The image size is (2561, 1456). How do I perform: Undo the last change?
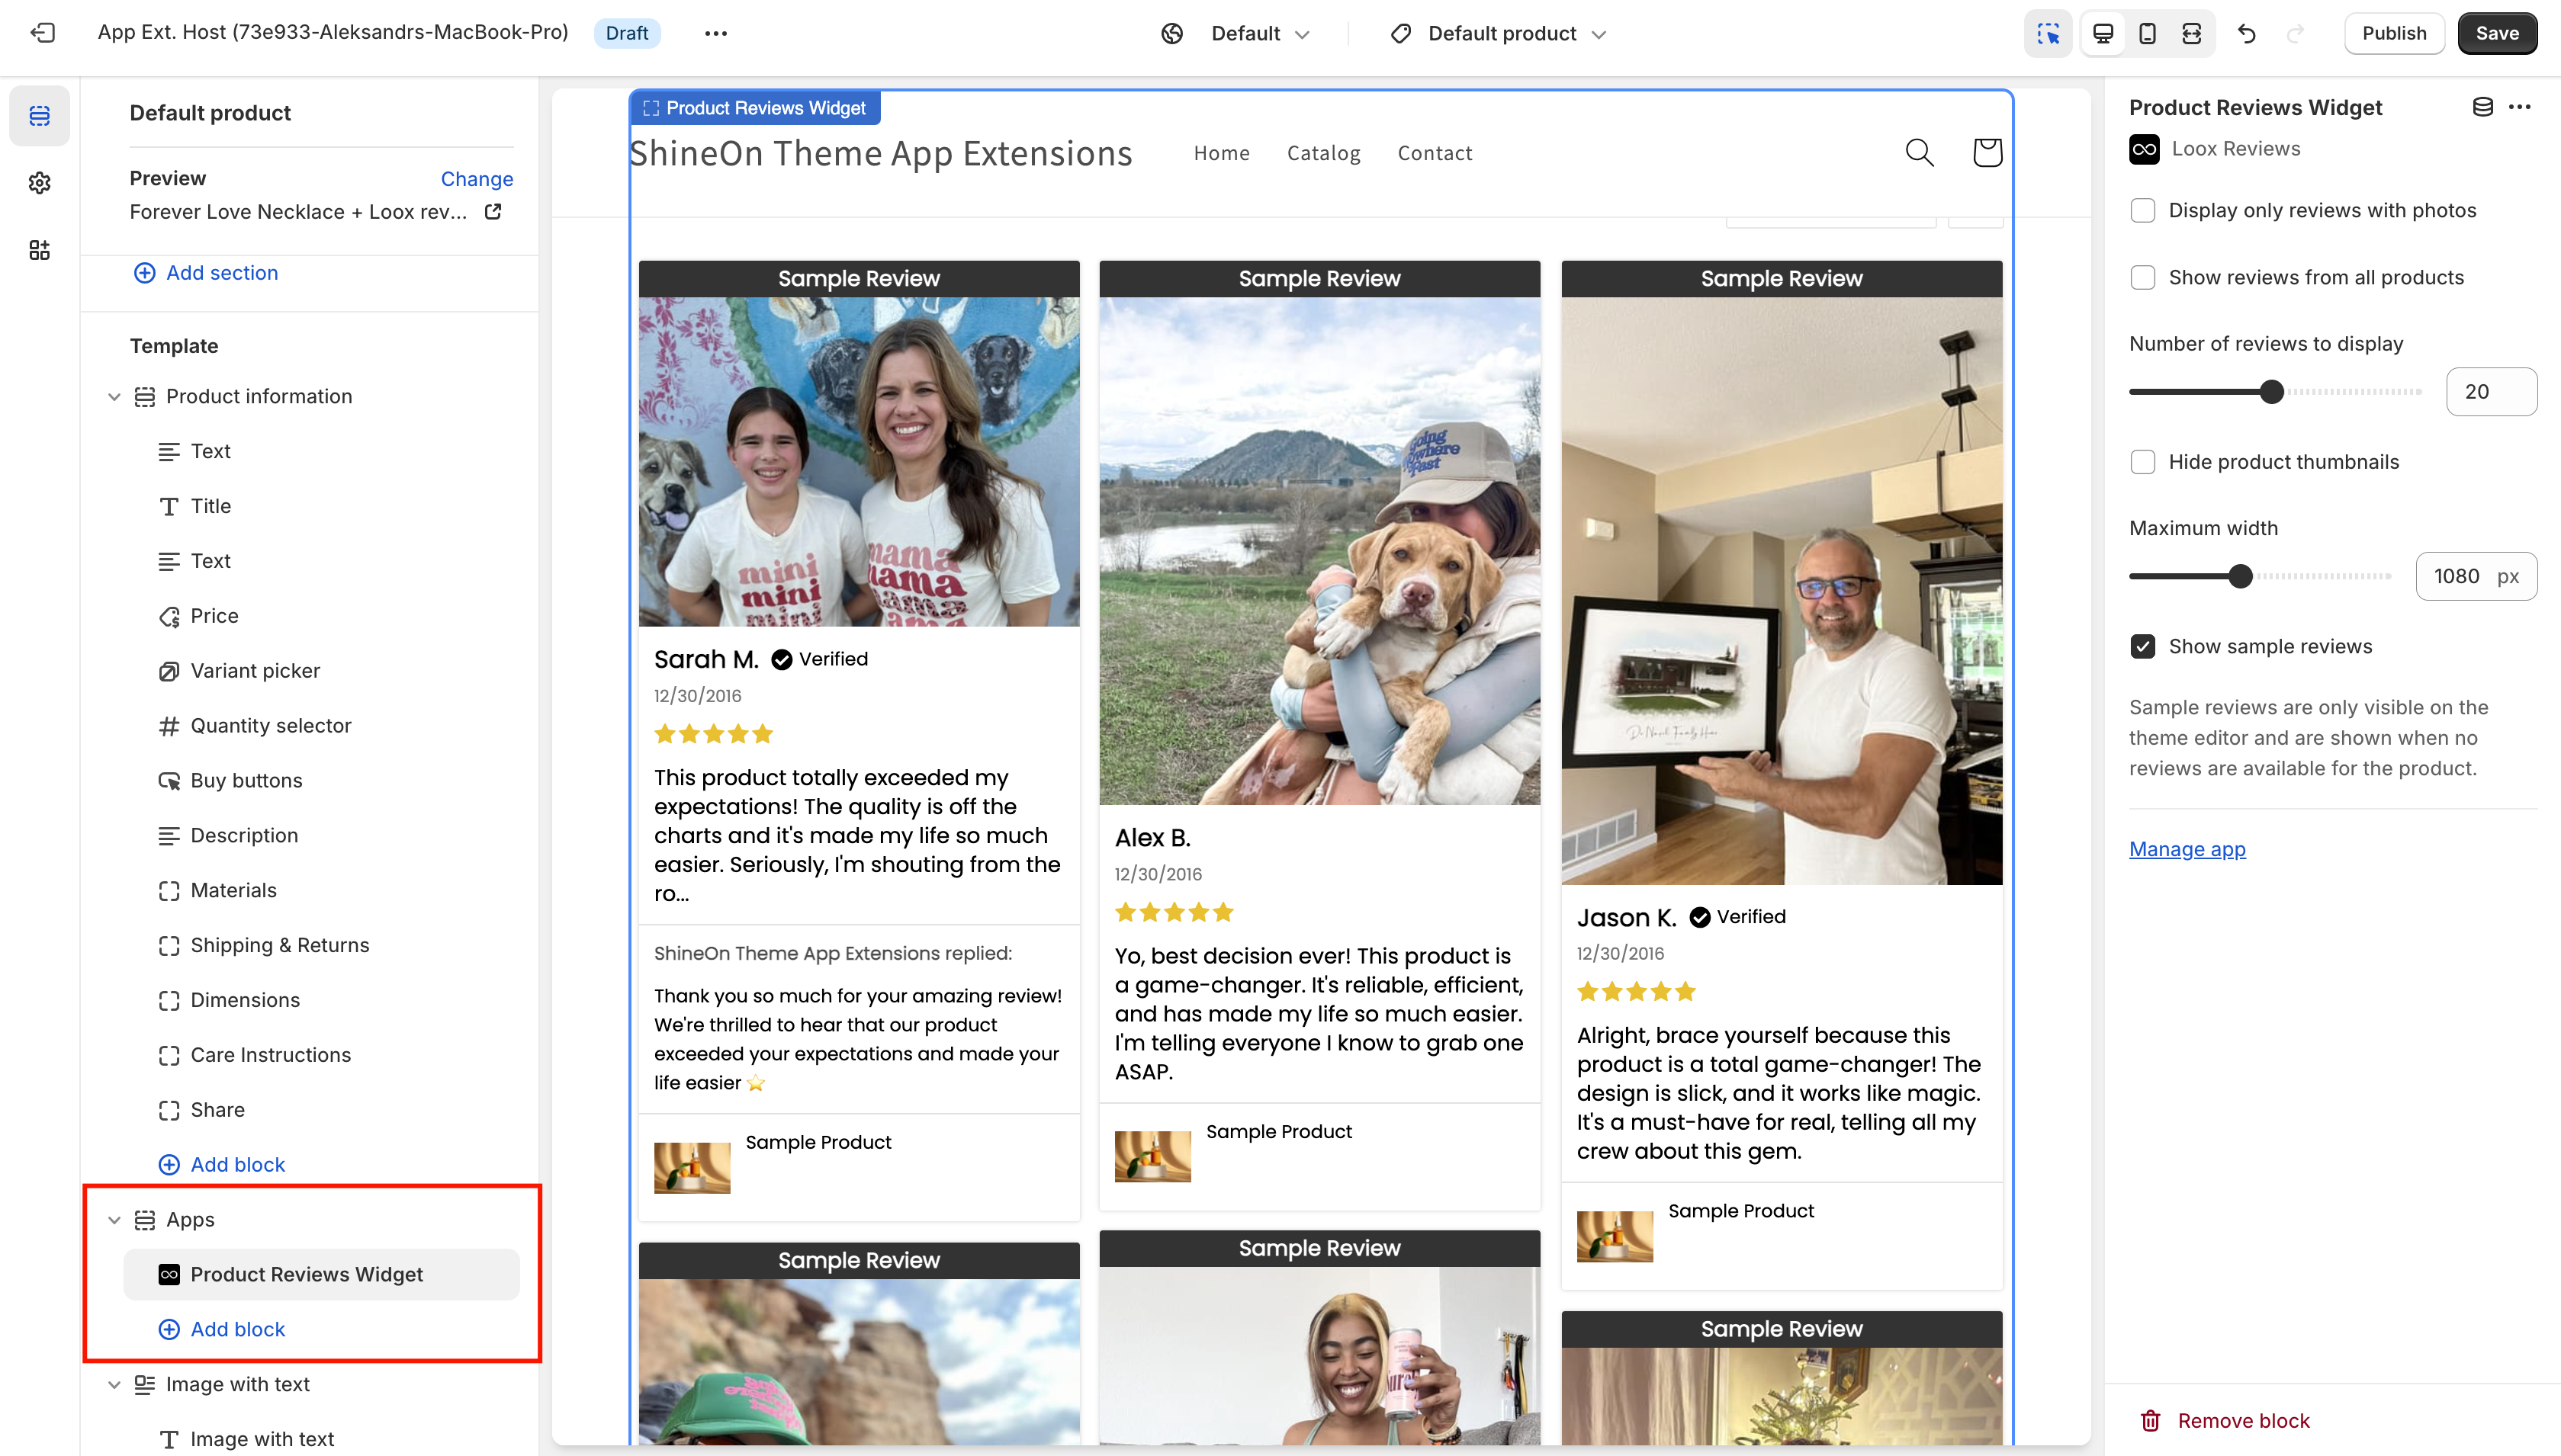click(2247, 33)
